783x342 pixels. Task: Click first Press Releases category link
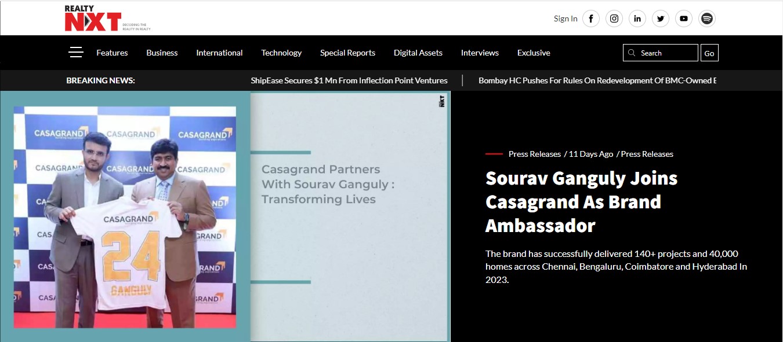[535, 154]
